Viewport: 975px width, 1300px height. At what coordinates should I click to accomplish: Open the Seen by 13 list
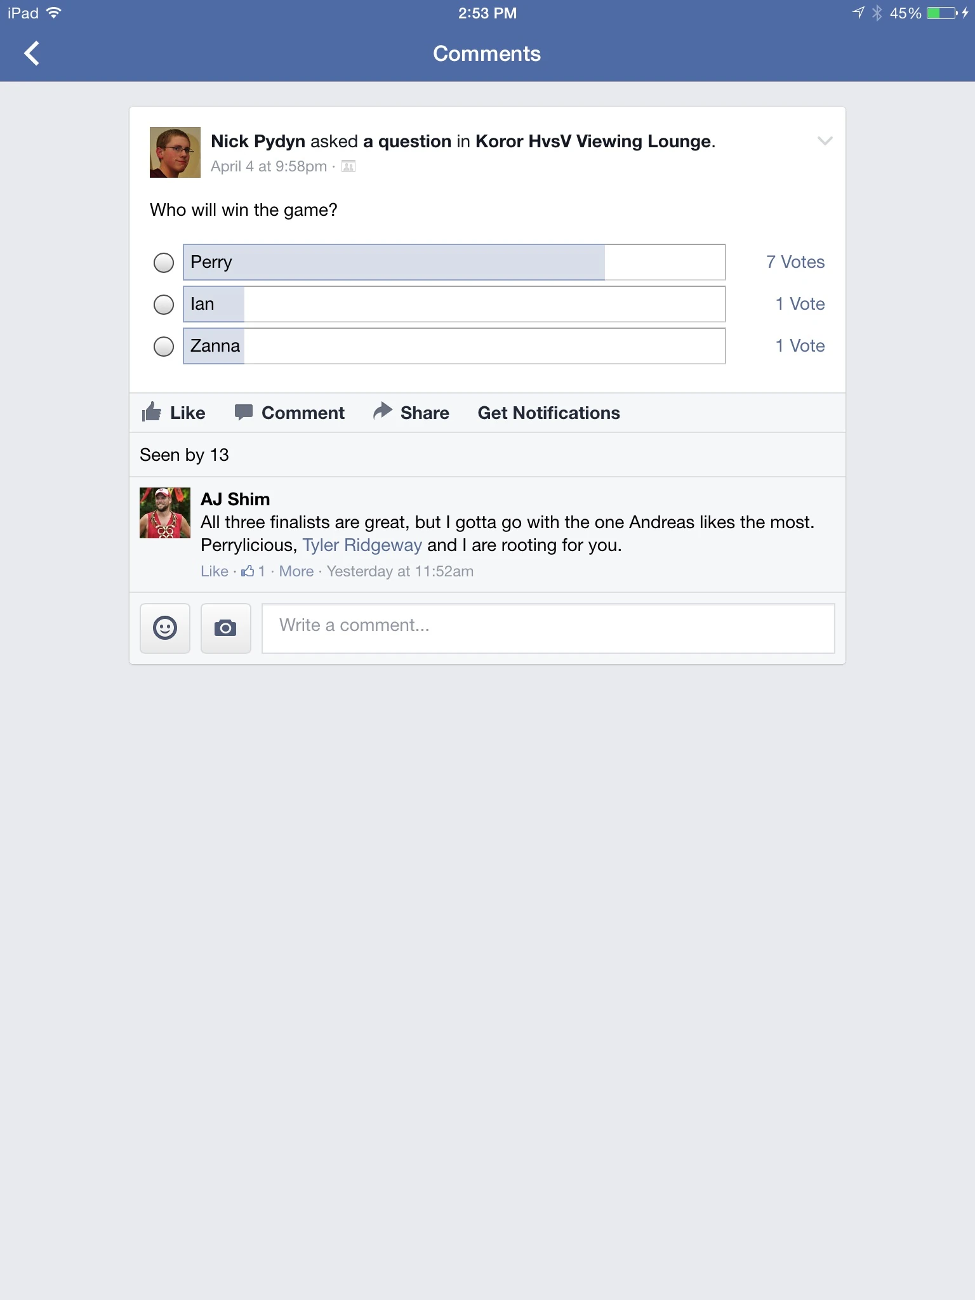[x=184, y=455]
